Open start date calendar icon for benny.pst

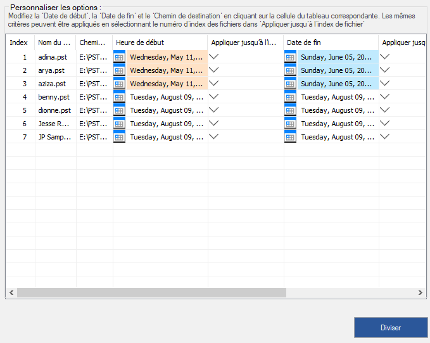point(119,97)
